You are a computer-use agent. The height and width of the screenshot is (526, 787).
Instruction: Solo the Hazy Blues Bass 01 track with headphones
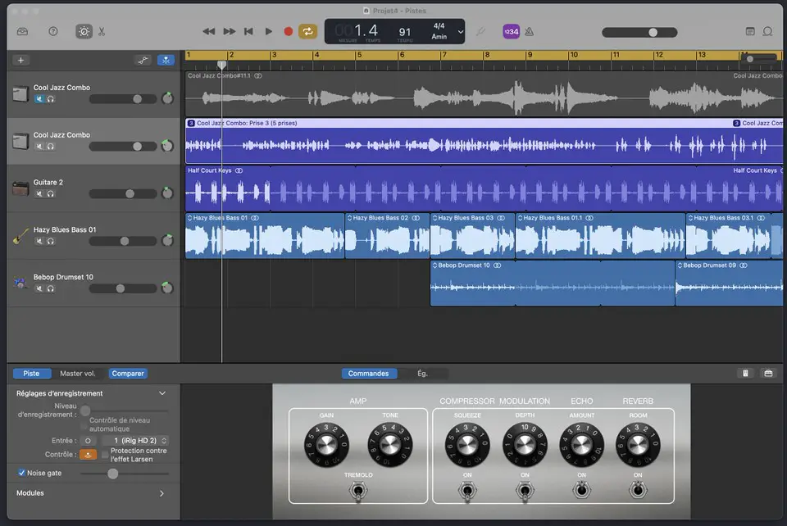point(51,241)
